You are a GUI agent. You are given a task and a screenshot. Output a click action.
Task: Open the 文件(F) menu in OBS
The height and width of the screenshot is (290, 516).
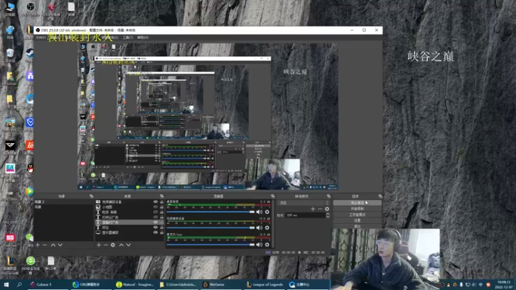click(x=41, y=38)
